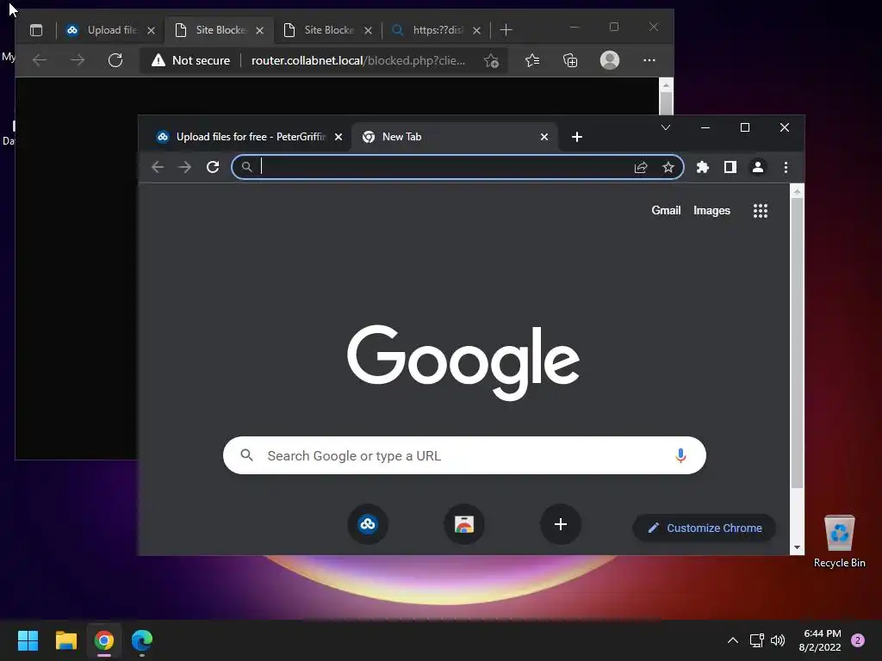Viewport: 882px width, 661px height.
Task: Go back in Edge window
Action: point(40,60)
